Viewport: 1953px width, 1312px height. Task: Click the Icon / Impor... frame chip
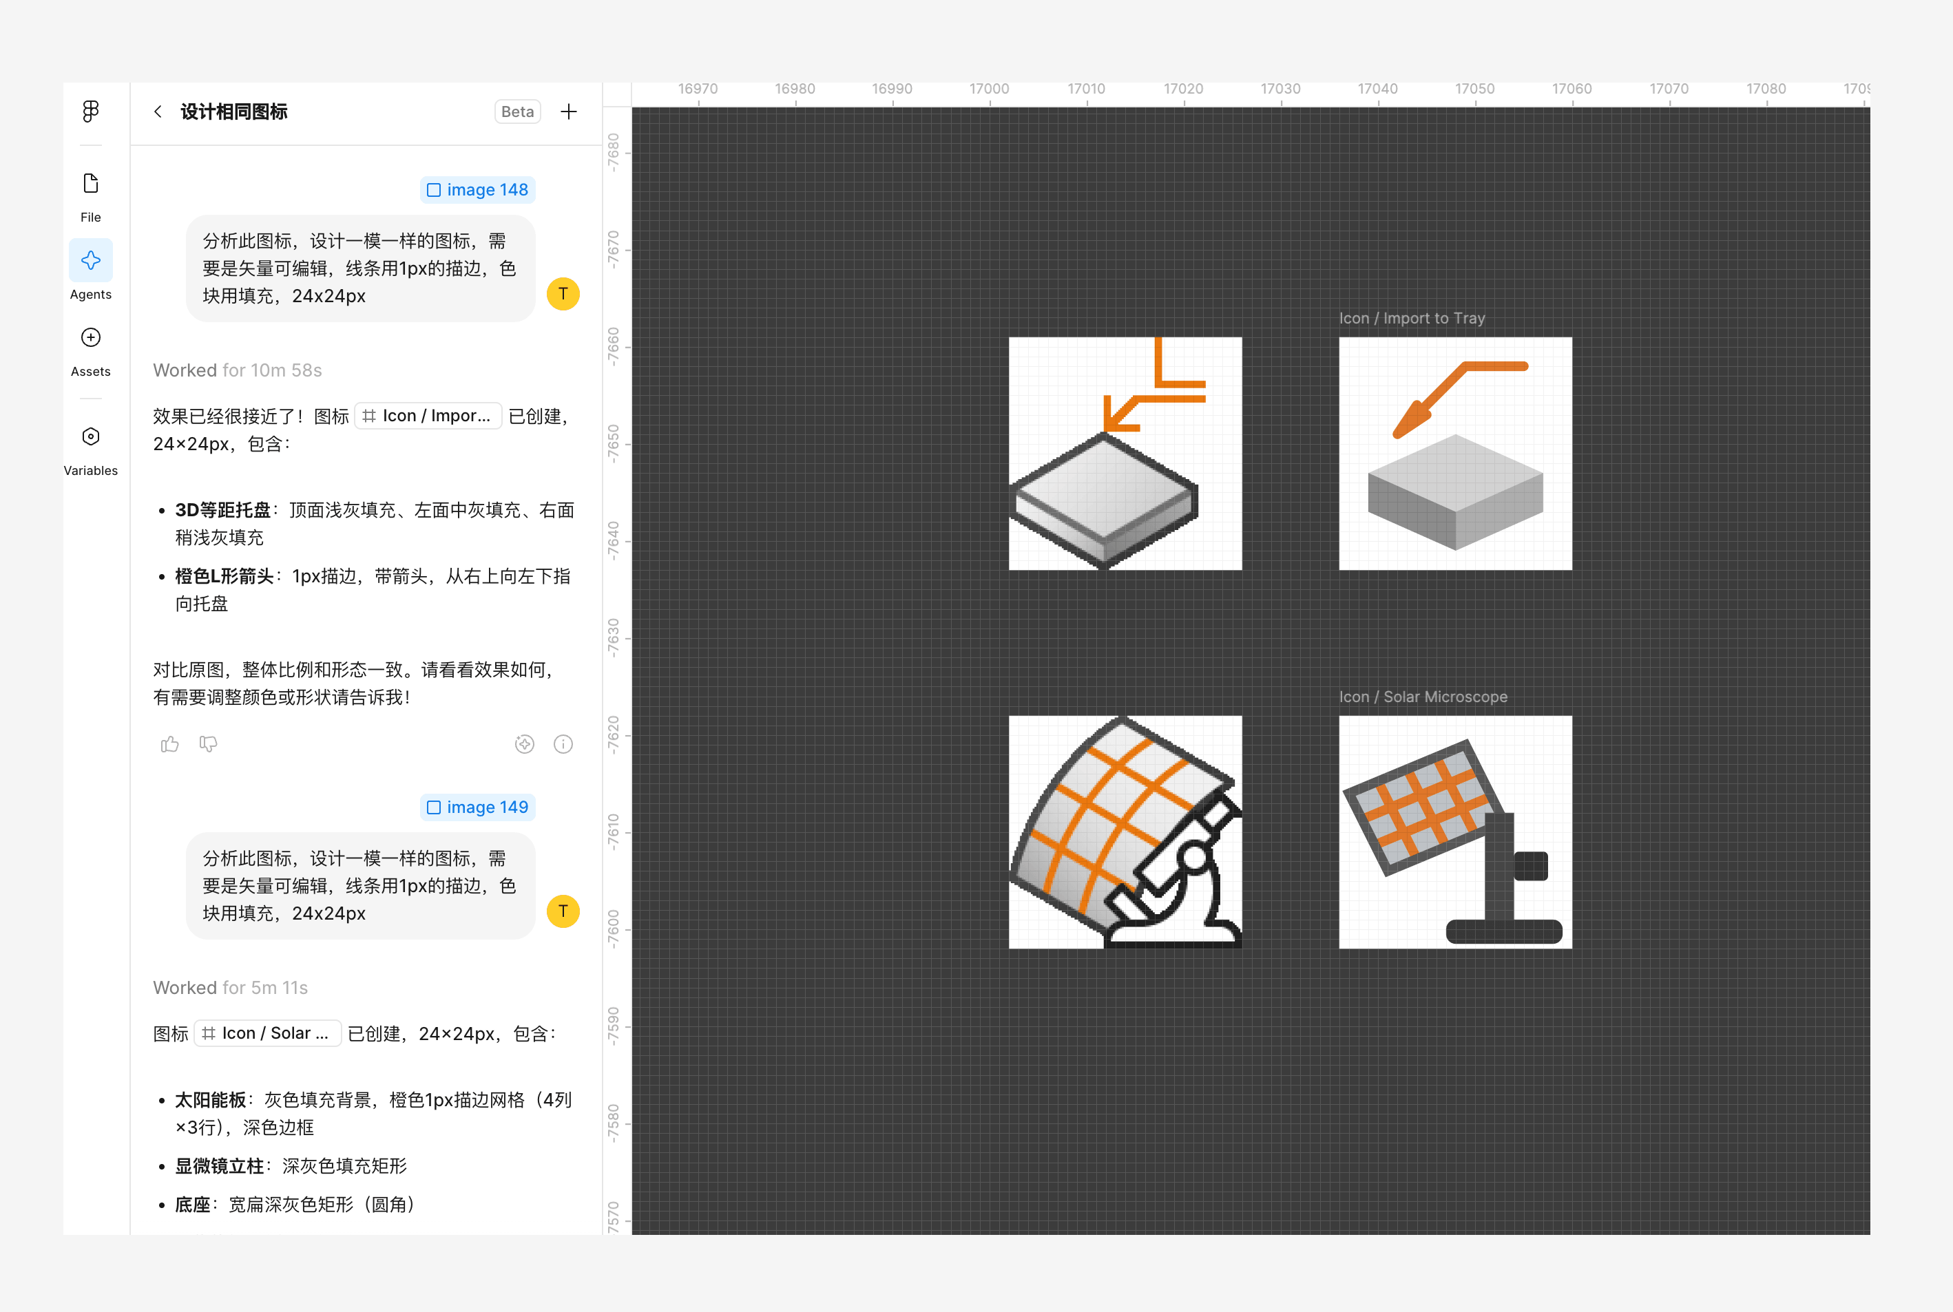[x=428, y=416]
